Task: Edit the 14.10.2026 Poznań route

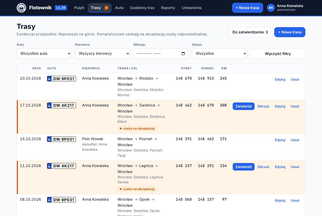Action: [280, 140]
